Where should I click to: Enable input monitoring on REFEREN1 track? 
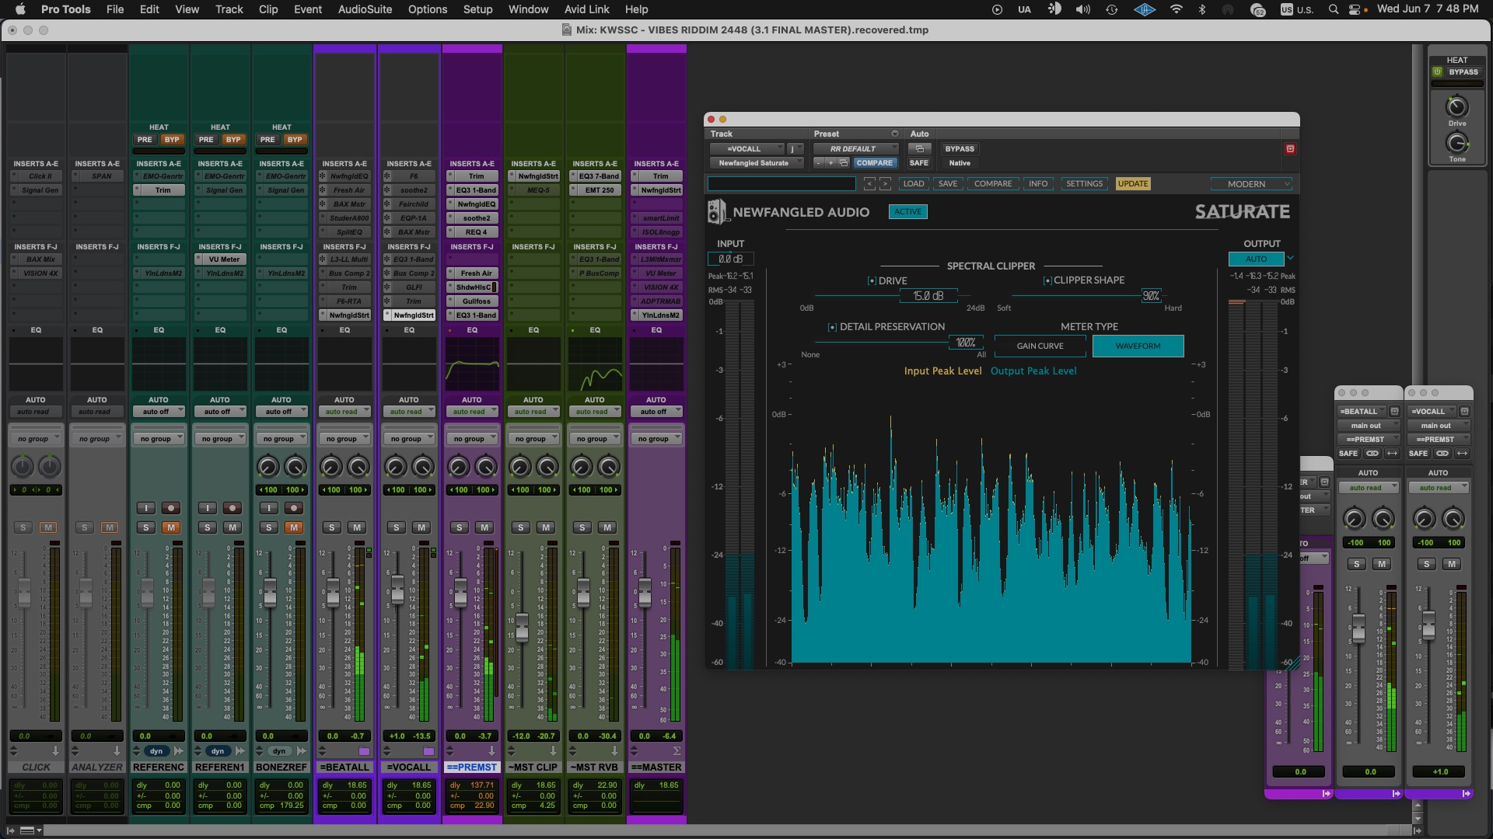pos(207,508)
